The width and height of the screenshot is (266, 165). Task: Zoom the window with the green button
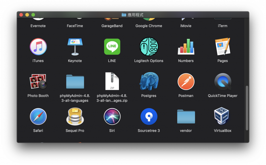point(33,15)
